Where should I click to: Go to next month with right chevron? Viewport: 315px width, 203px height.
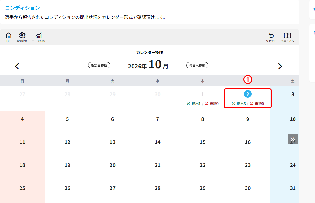[280, 66]
